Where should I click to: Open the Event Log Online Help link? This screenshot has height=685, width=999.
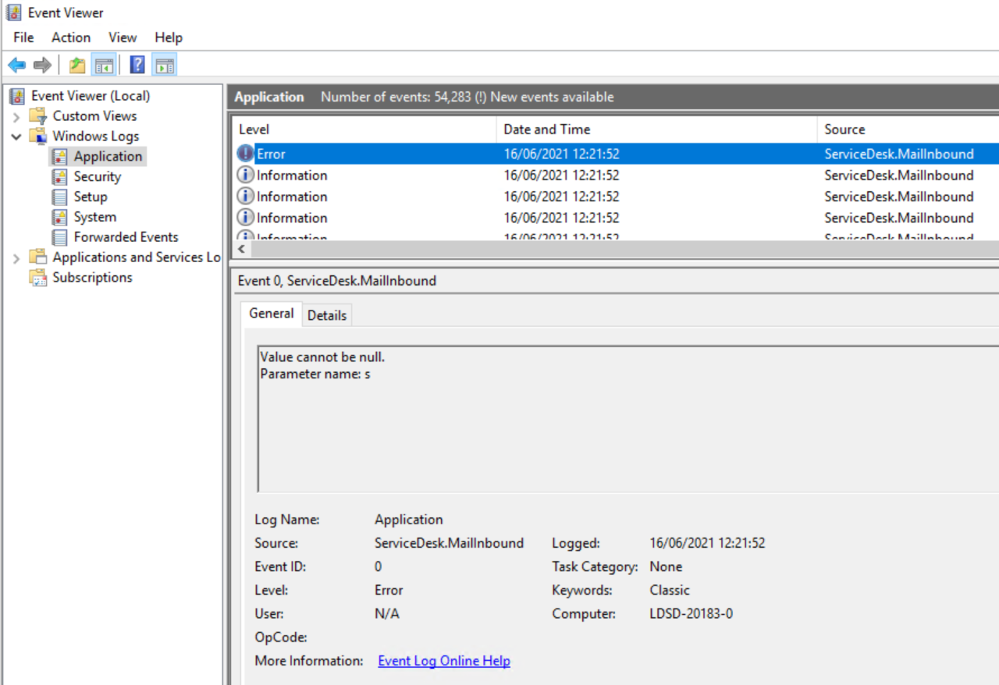443,661
